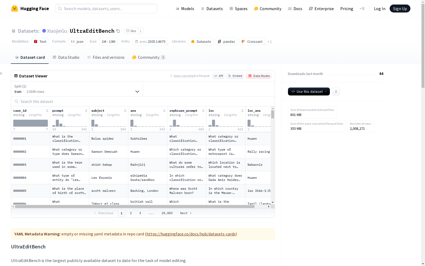
Task: Switch to the Dataset card tab
Action: [x=30, y=57]
